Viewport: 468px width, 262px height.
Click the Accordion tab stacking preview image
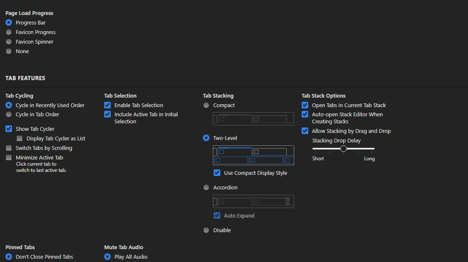(x=253, y=201)
